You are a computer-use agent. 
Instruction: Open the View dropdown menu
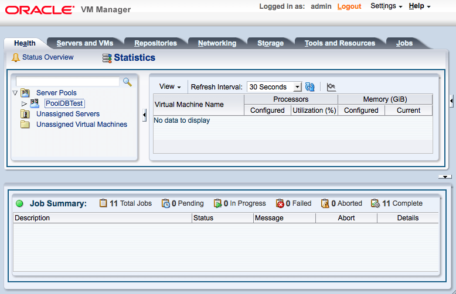pyautogui.click(x=170, y=87)
